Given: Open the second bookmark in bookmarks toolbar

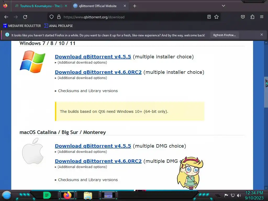Looking at the screenshot, I should [x=58, y=26].
